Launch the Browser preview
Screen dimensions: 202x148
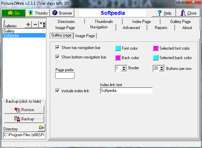62,13
